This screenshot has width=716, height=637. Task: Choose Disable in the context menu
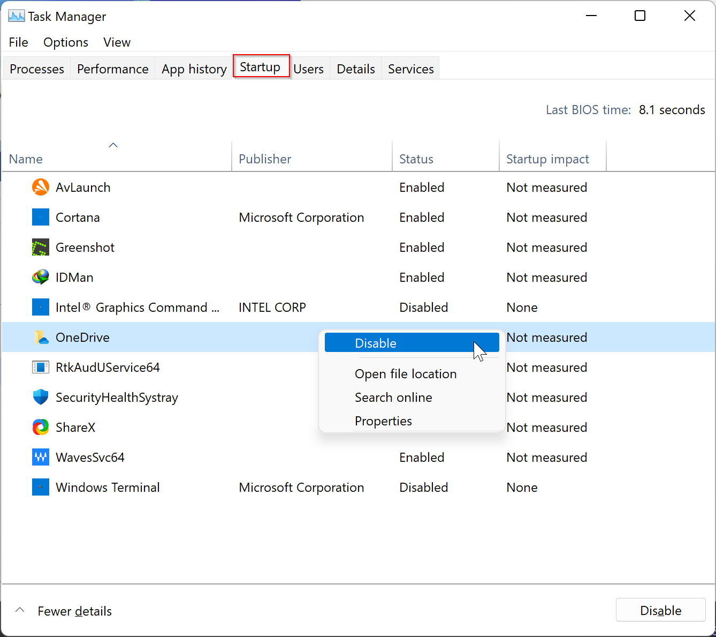click(x=412, y=343)
